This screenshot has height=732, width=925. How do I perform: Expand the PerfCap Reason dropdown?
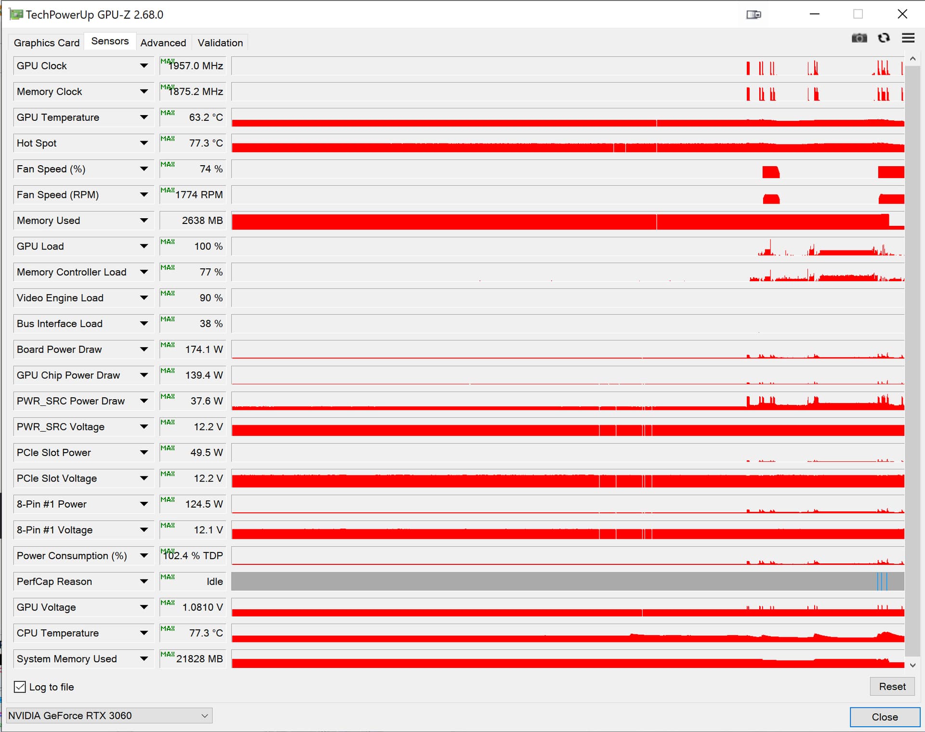[x=144, y=581]
